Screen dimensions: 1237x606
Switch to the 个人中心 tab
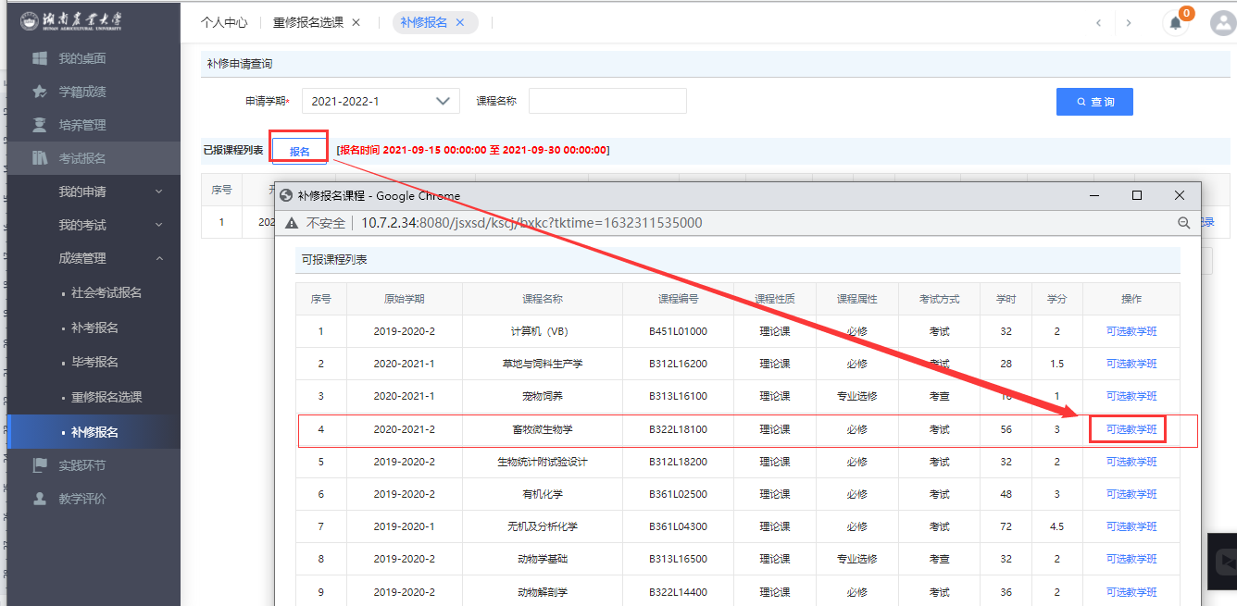click(x=224, y=23)
